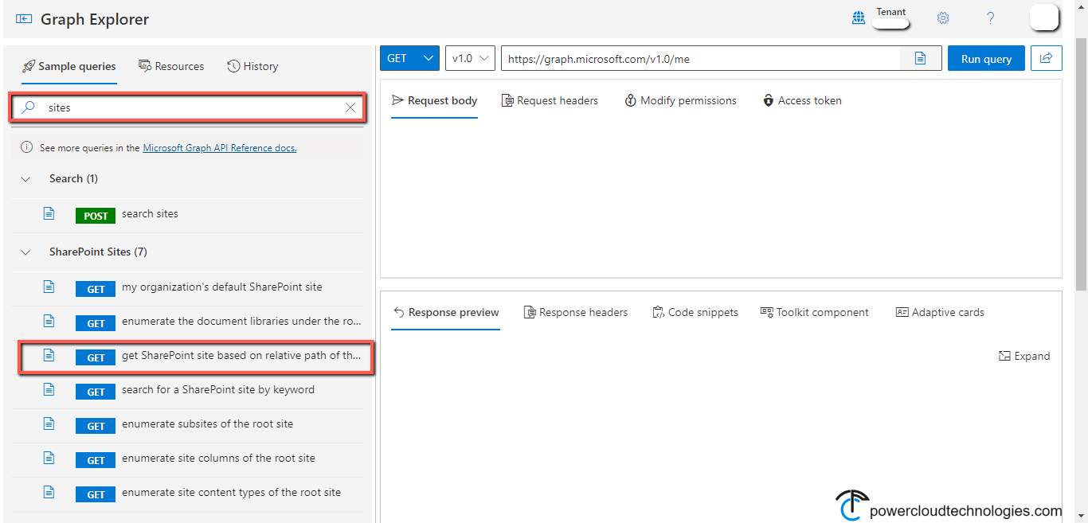Open the Access token tab
Screen dimensions: 1088x523
tap(802, 100)
